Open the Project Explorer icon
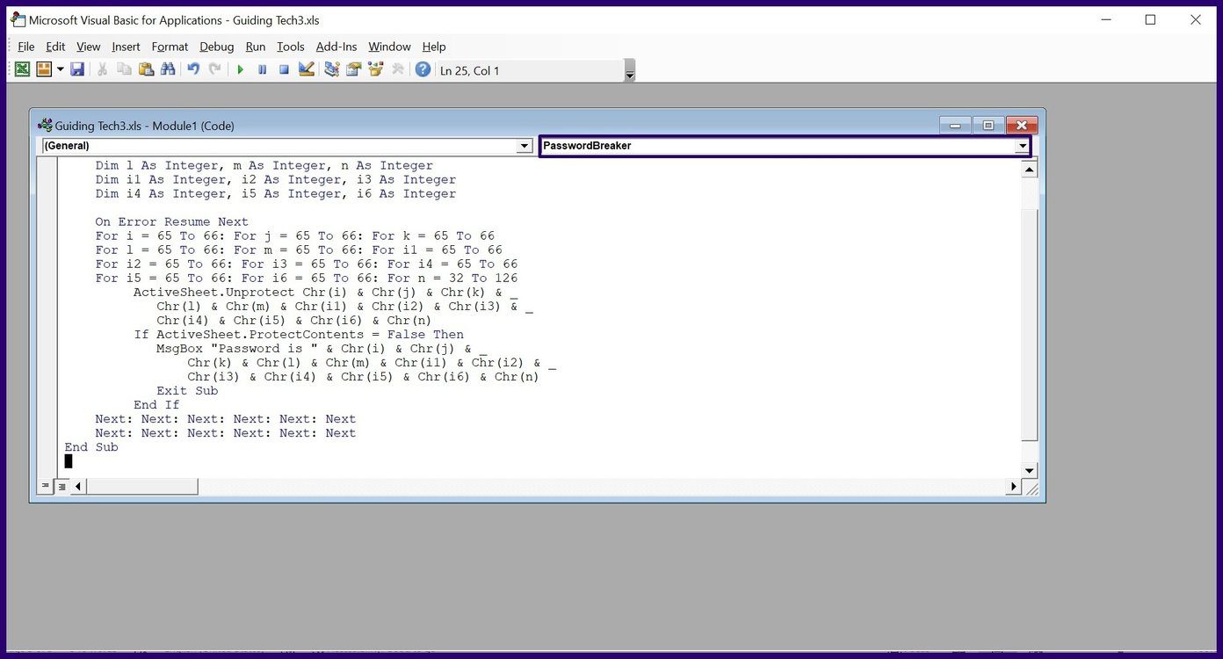1223x659 pixels. 331,69
